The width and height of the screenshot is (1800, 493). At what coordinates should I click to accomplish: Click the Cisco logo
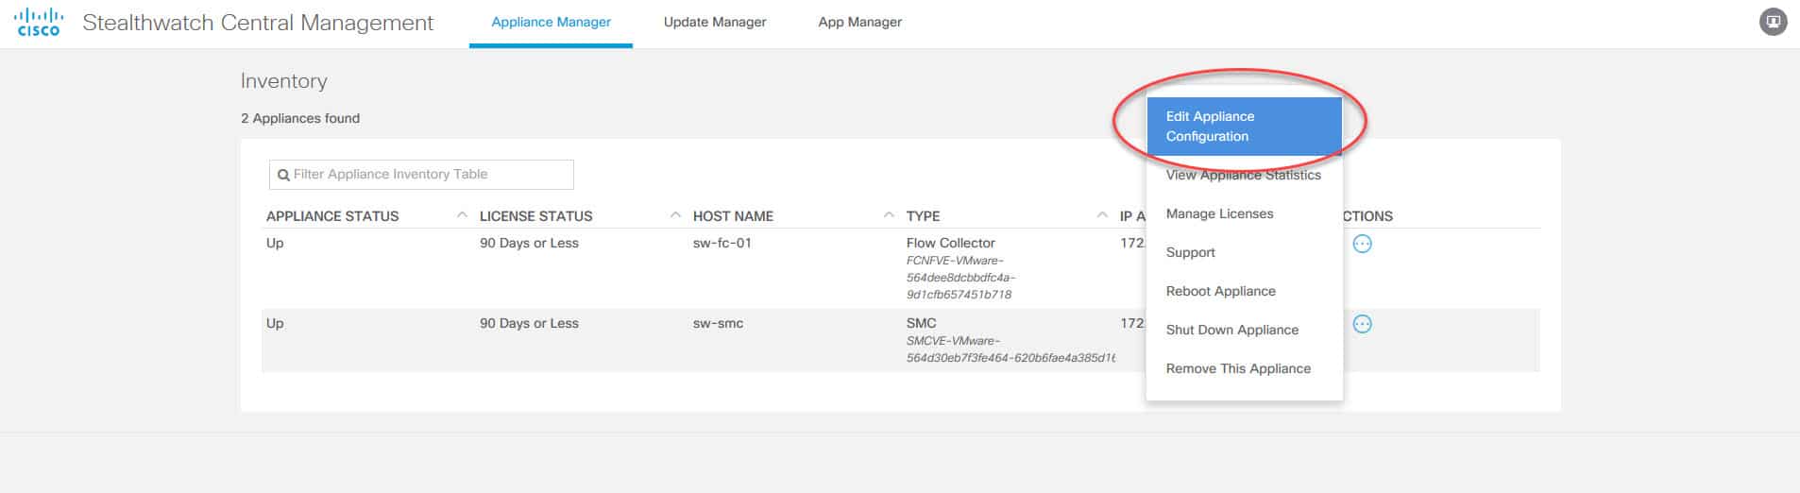[38, 22]
